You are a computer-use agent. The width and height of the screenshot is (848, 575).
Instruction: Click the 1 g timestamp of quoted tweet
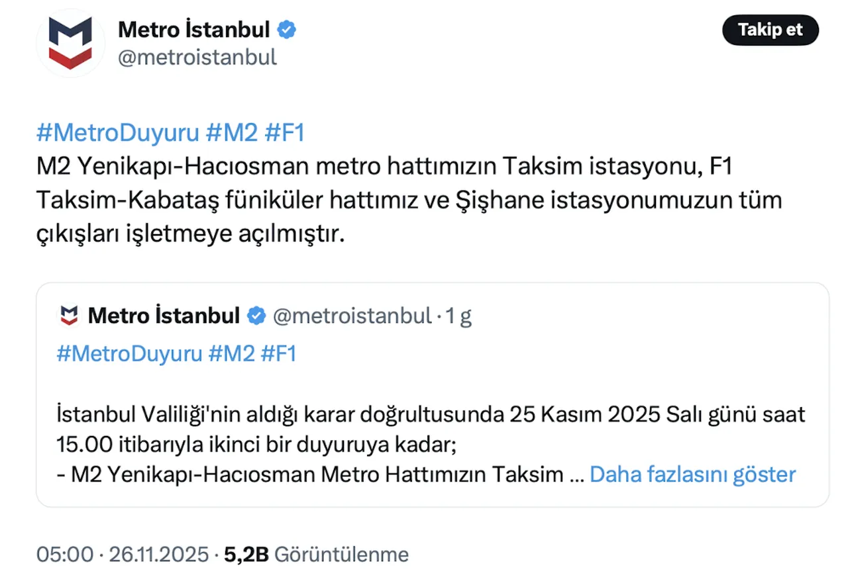pyautogui.click(x=461, y=316)
